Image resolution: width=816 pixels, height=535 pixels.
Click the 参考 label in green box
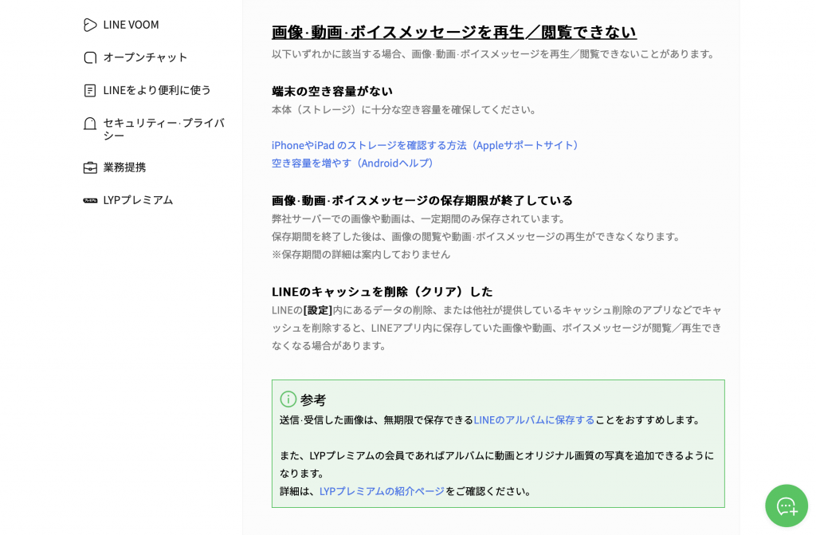click(313, 400)
